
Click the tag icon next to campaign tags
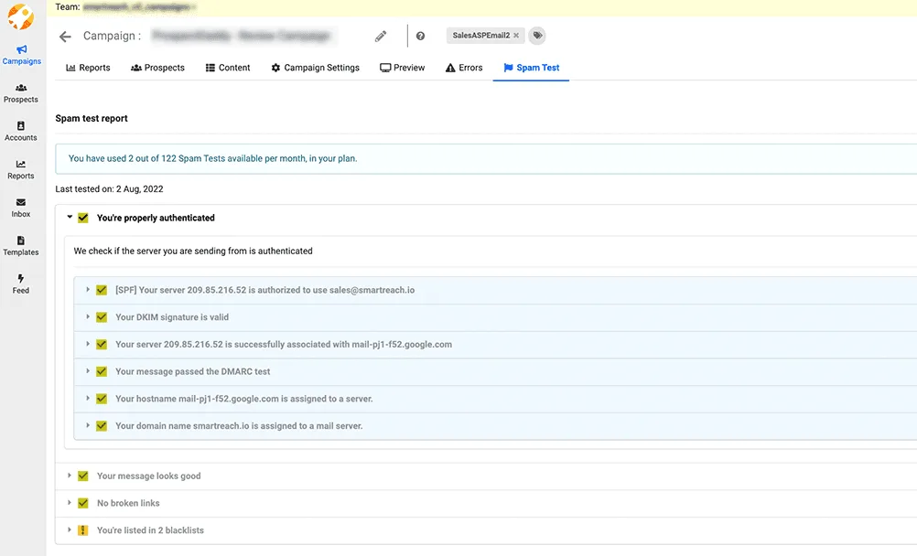click(x=537, y=35)
